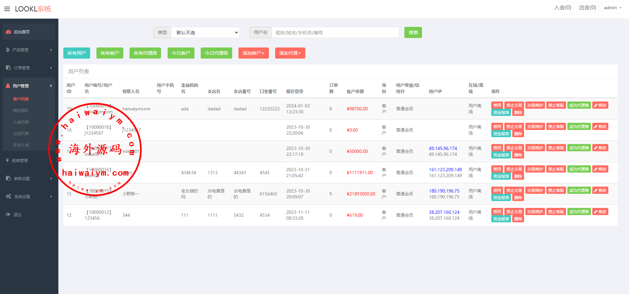This screenshot has width=629, height=294.
Task: Select 我的团队 sidebar item
Action: 21,110
